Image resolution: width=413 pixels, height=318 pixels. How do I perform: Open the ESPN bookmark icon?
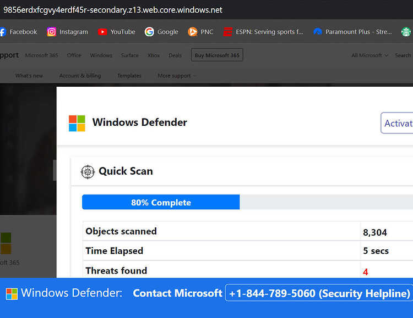[x=227, y=32]
